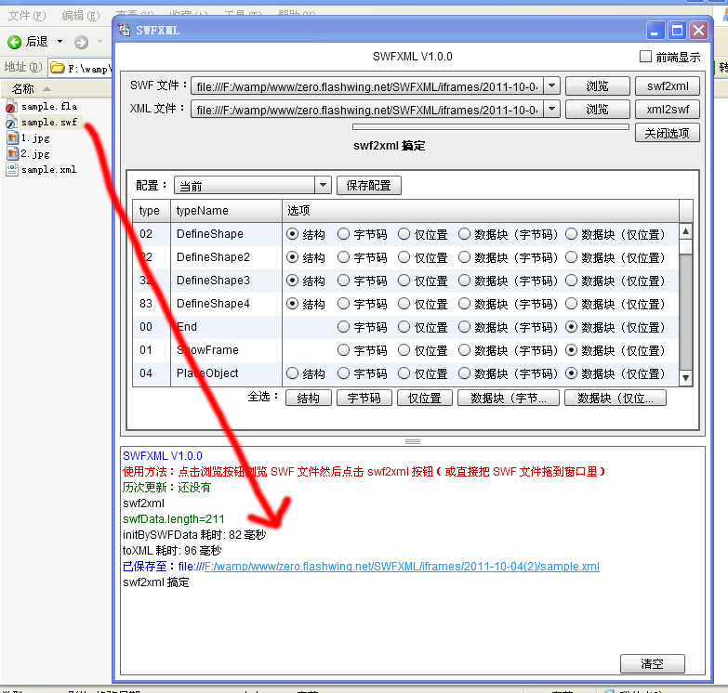Select 仅位置 radio for ShowFrame row
Viewport: 728px width, 693px height.
point(404,349)
